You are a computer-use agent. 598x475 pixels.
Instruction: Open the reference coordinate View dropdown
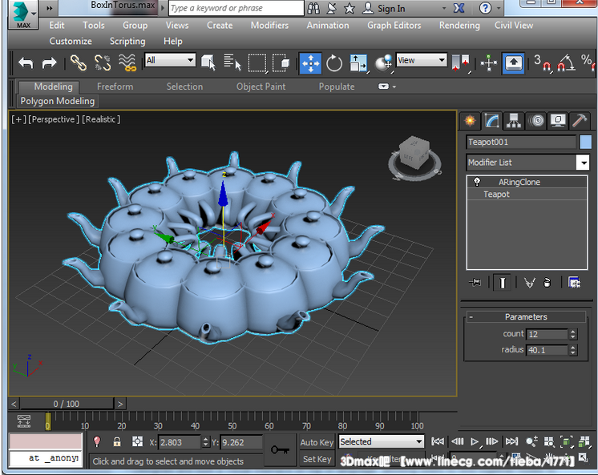422,60
